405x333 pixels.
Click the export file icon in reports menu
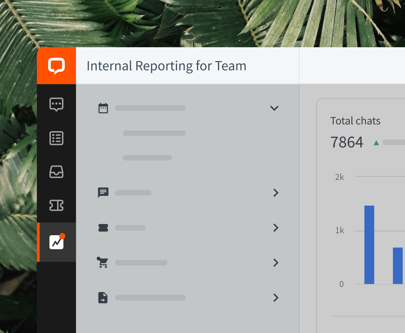click(x=103, y=298)
